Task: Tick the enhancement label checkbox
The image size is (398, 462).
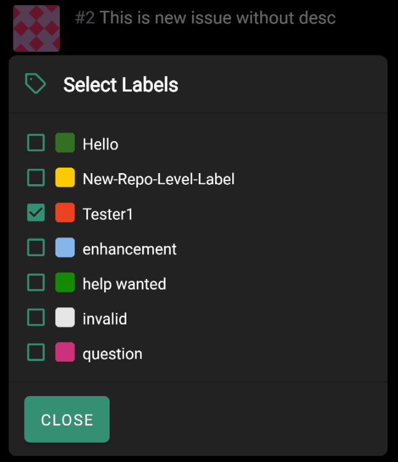Action: 36,248
